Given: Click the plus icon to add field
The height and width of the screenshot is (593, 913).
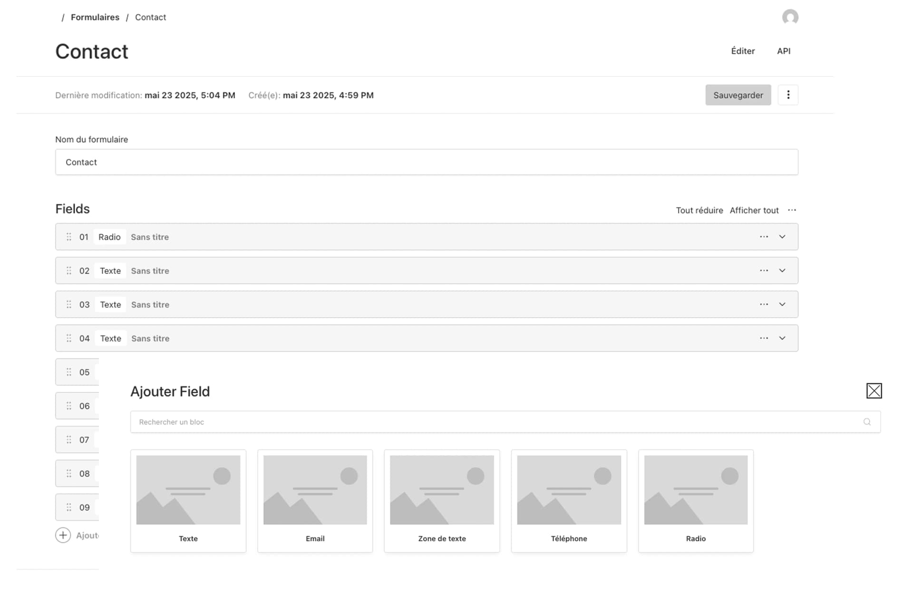Looking at the screenshot, I should pos(63,535).
